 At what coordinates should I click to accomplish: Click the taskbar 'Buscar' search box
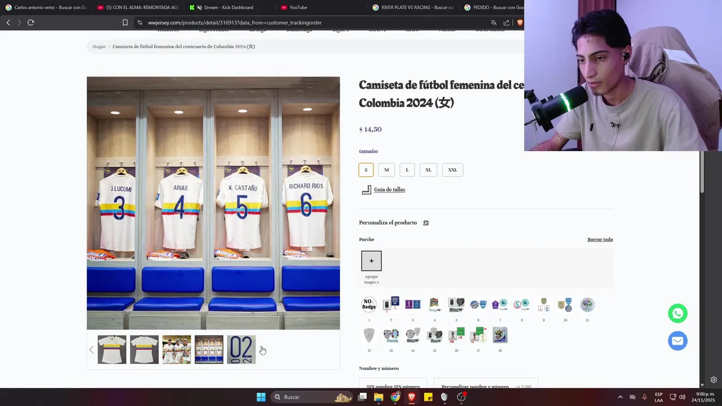pyautogui.click(x=312, y=397)
